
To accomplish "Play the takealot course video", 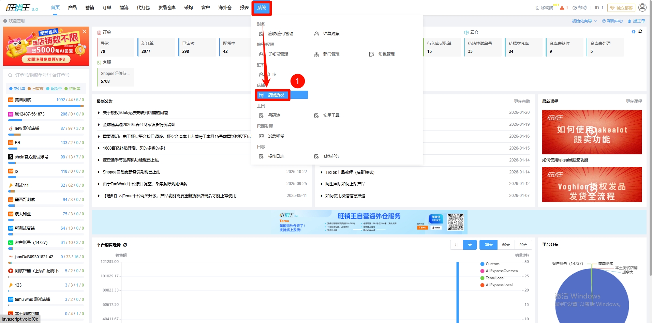I will (x=592, y=132).
